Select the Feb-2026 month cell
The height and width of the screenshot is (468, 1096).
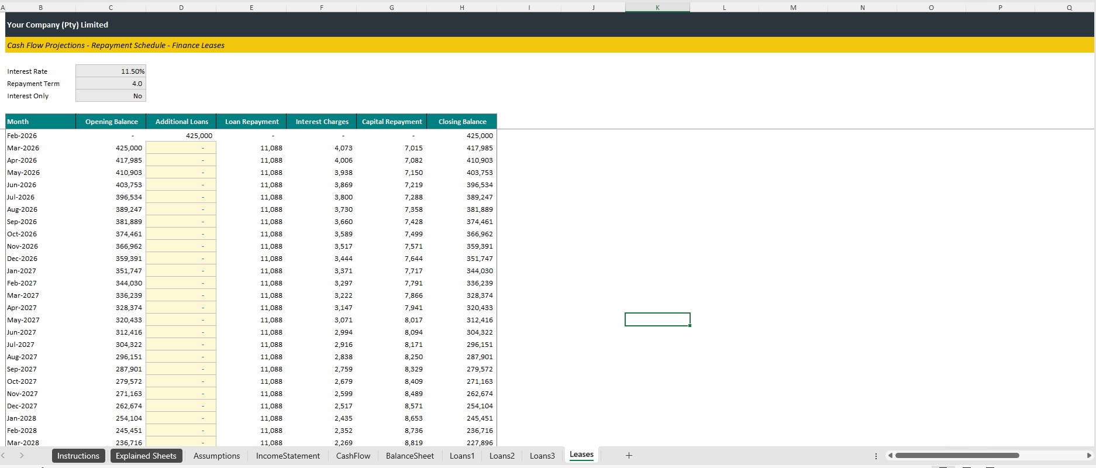tap(40, 136)
